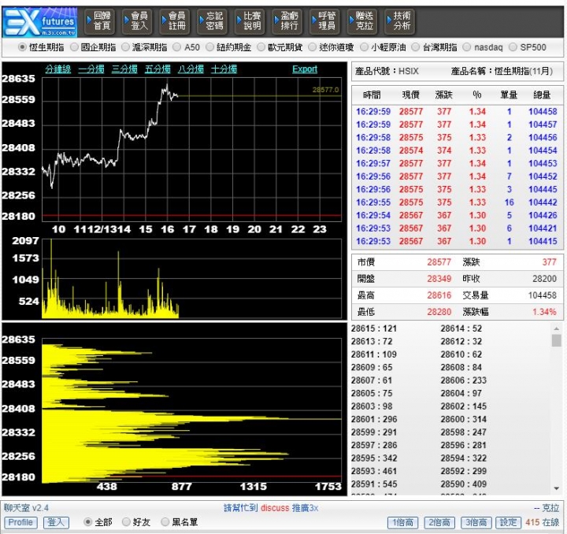The height and width of the screenshot is (534, 567).
Task: Click the 3X futures logo
Action: 40,22
